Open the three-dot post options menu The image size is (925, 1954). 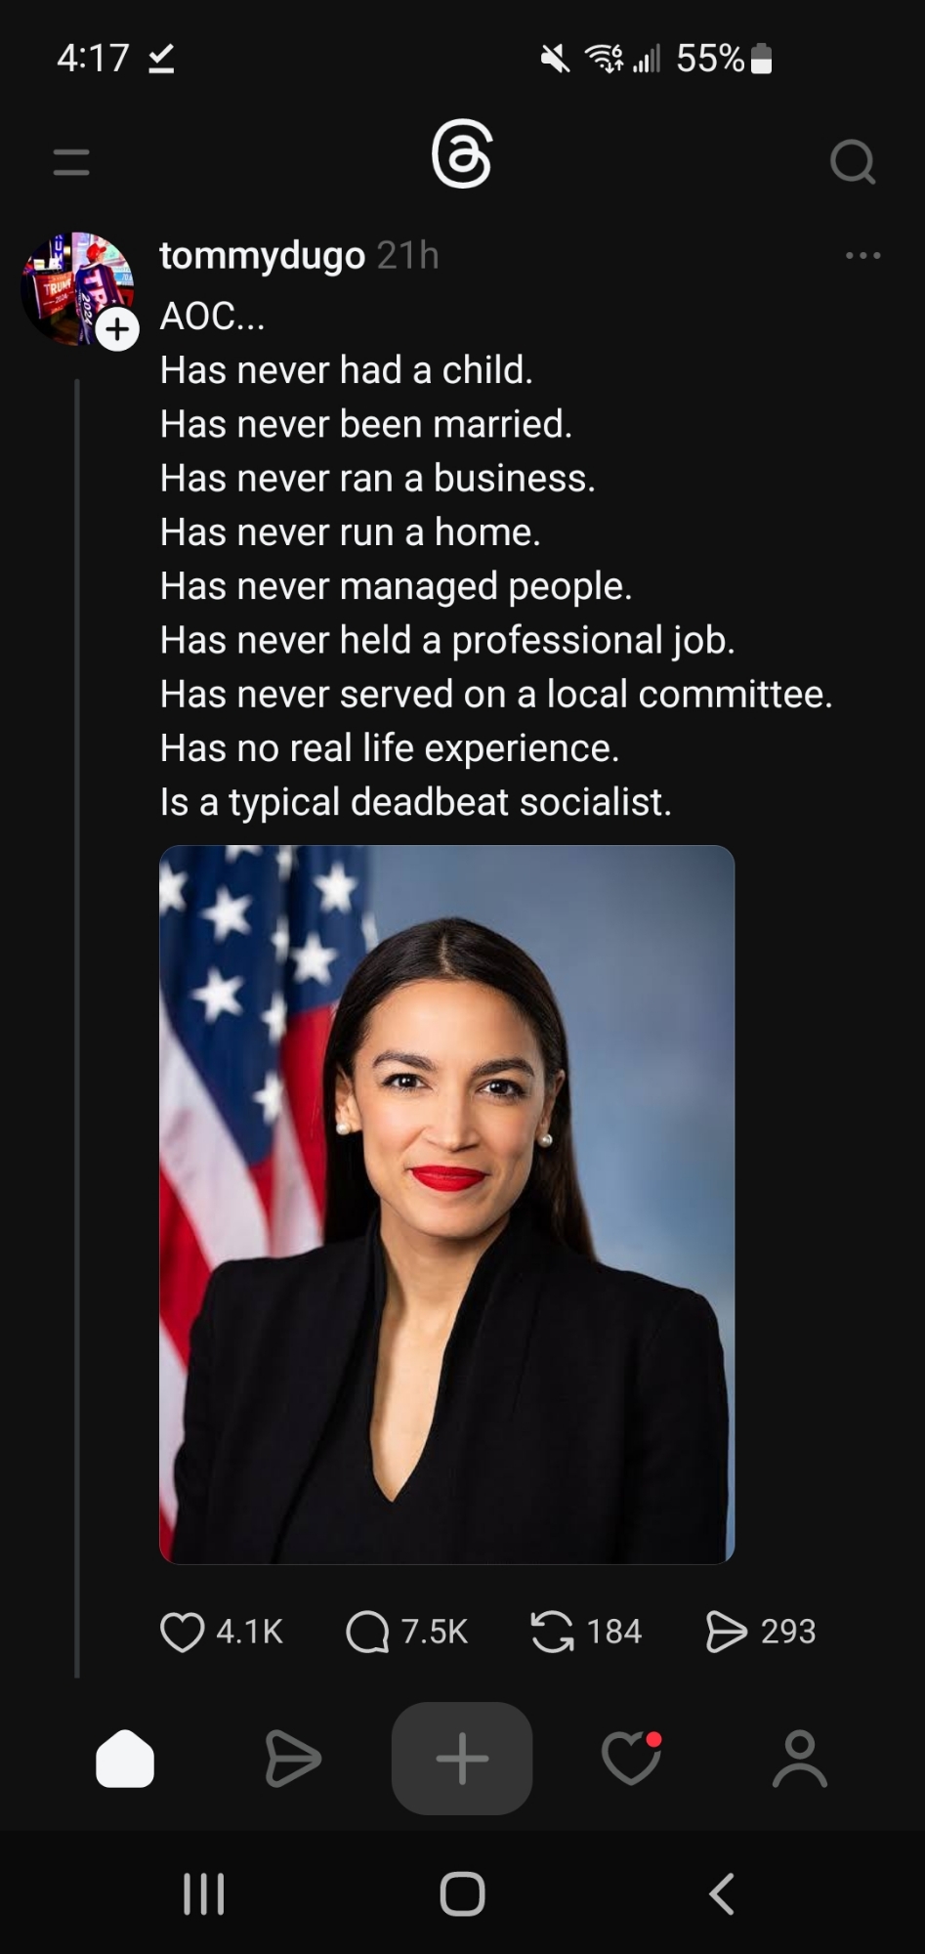pos(863,256)
